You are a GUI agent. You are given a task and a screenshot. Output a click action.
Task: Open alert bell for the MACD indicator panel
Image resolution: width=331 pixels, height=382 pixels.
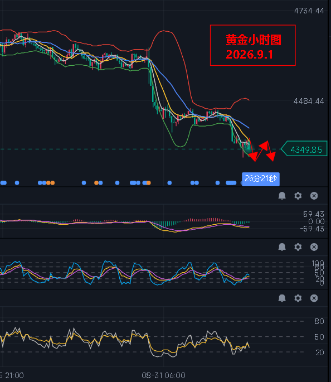coord(282,196)
